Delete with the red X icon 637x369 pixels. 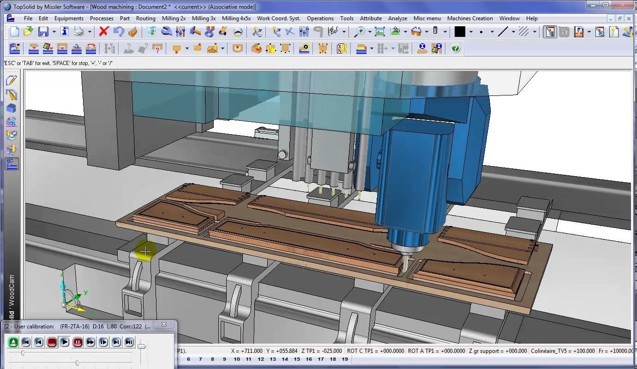pyautogui.click(x=104, y=32)
